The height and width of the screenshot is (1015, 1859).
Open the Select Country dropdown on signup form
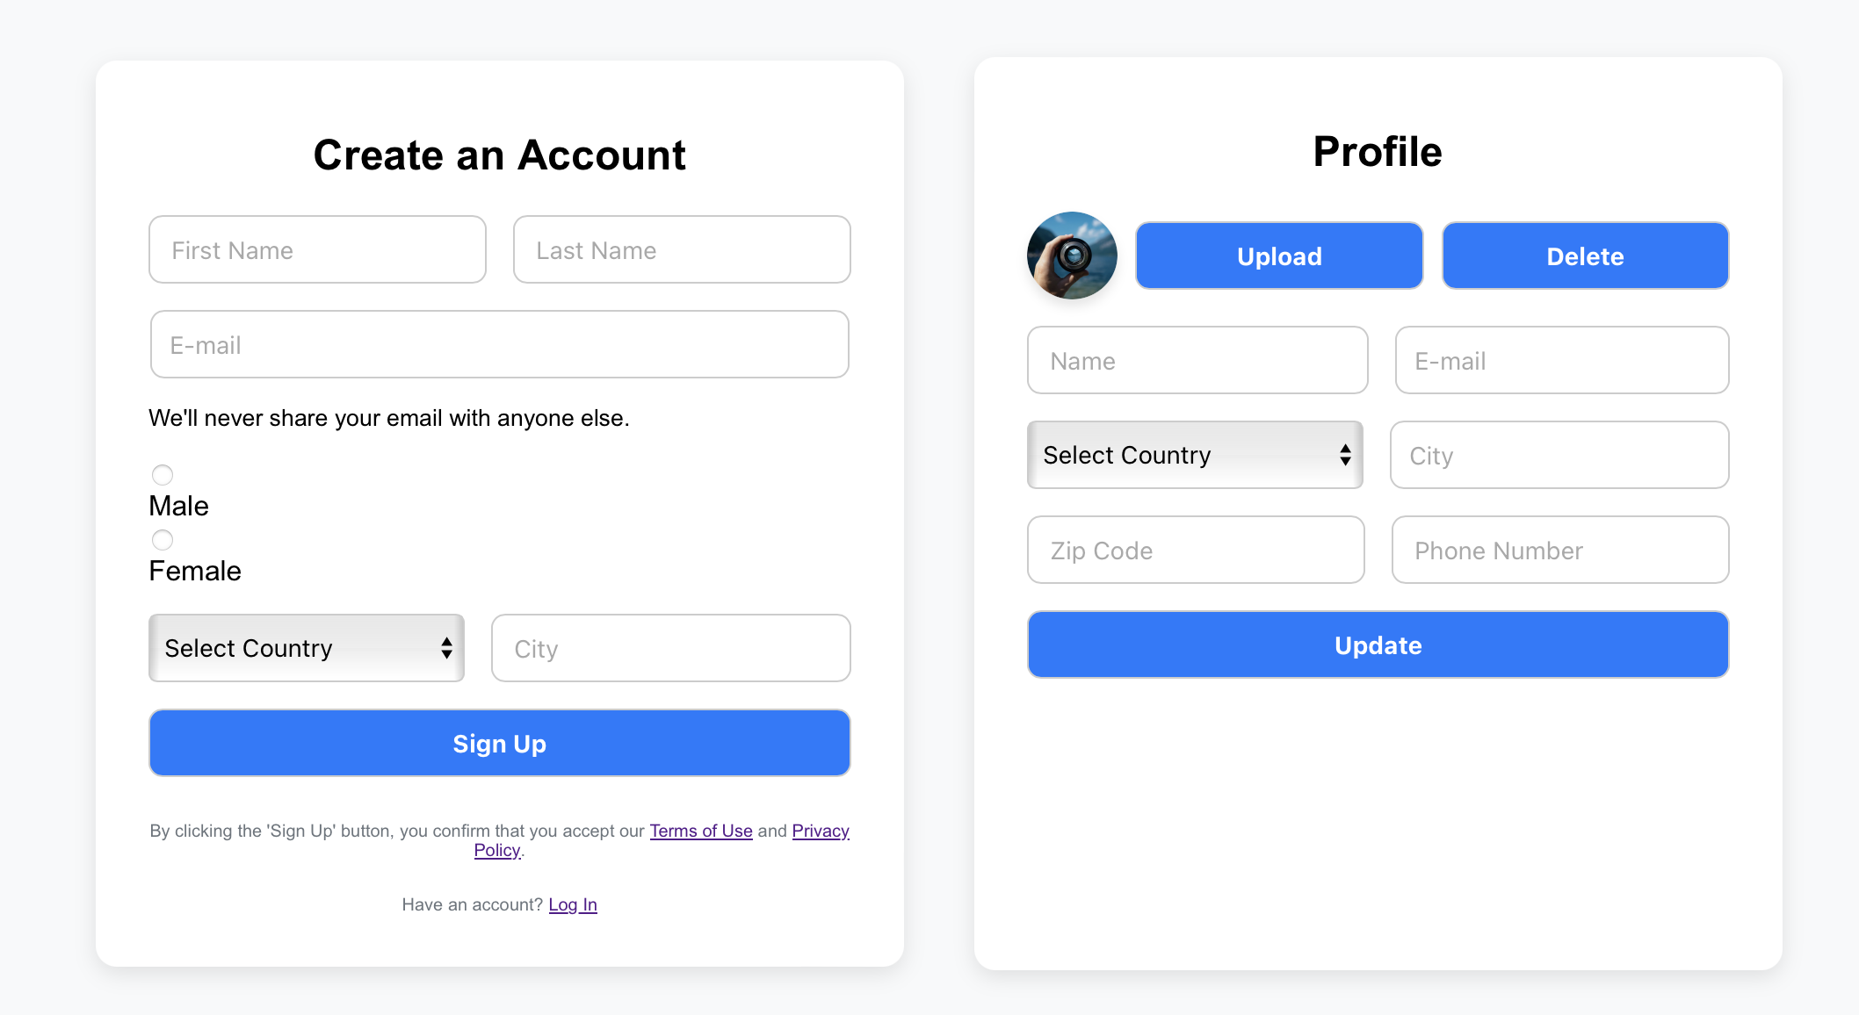pos(306,648)
